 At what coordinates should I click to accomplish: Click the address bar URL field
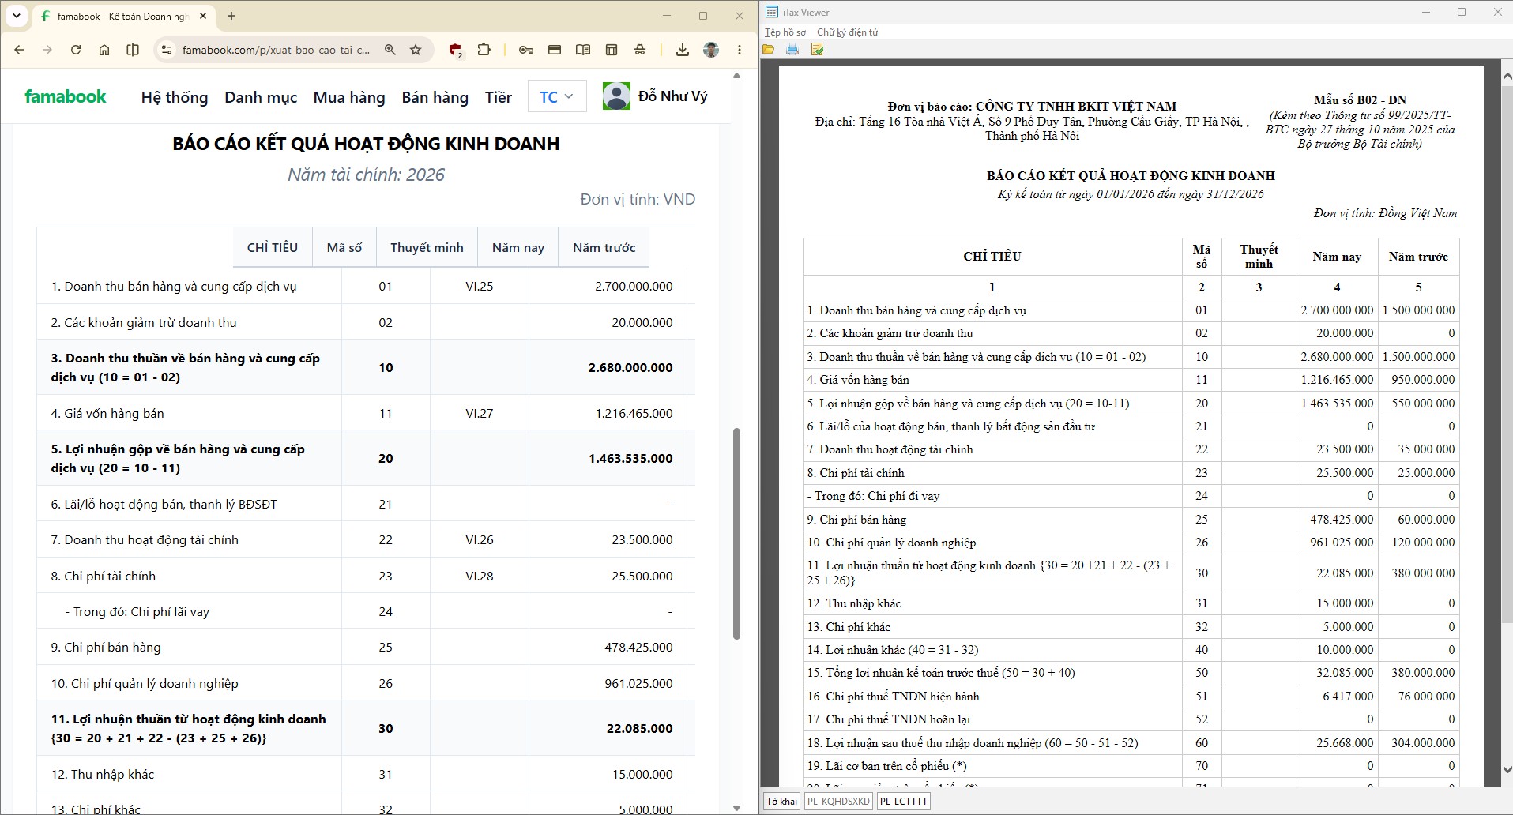276,50
